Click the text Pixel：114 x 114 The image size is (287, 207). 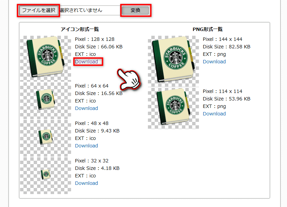(x=222, y=91)
